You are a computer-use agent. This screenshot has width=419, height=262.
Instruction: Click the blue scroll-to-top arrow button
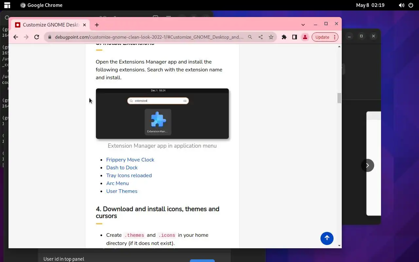[x=327, y=238]
